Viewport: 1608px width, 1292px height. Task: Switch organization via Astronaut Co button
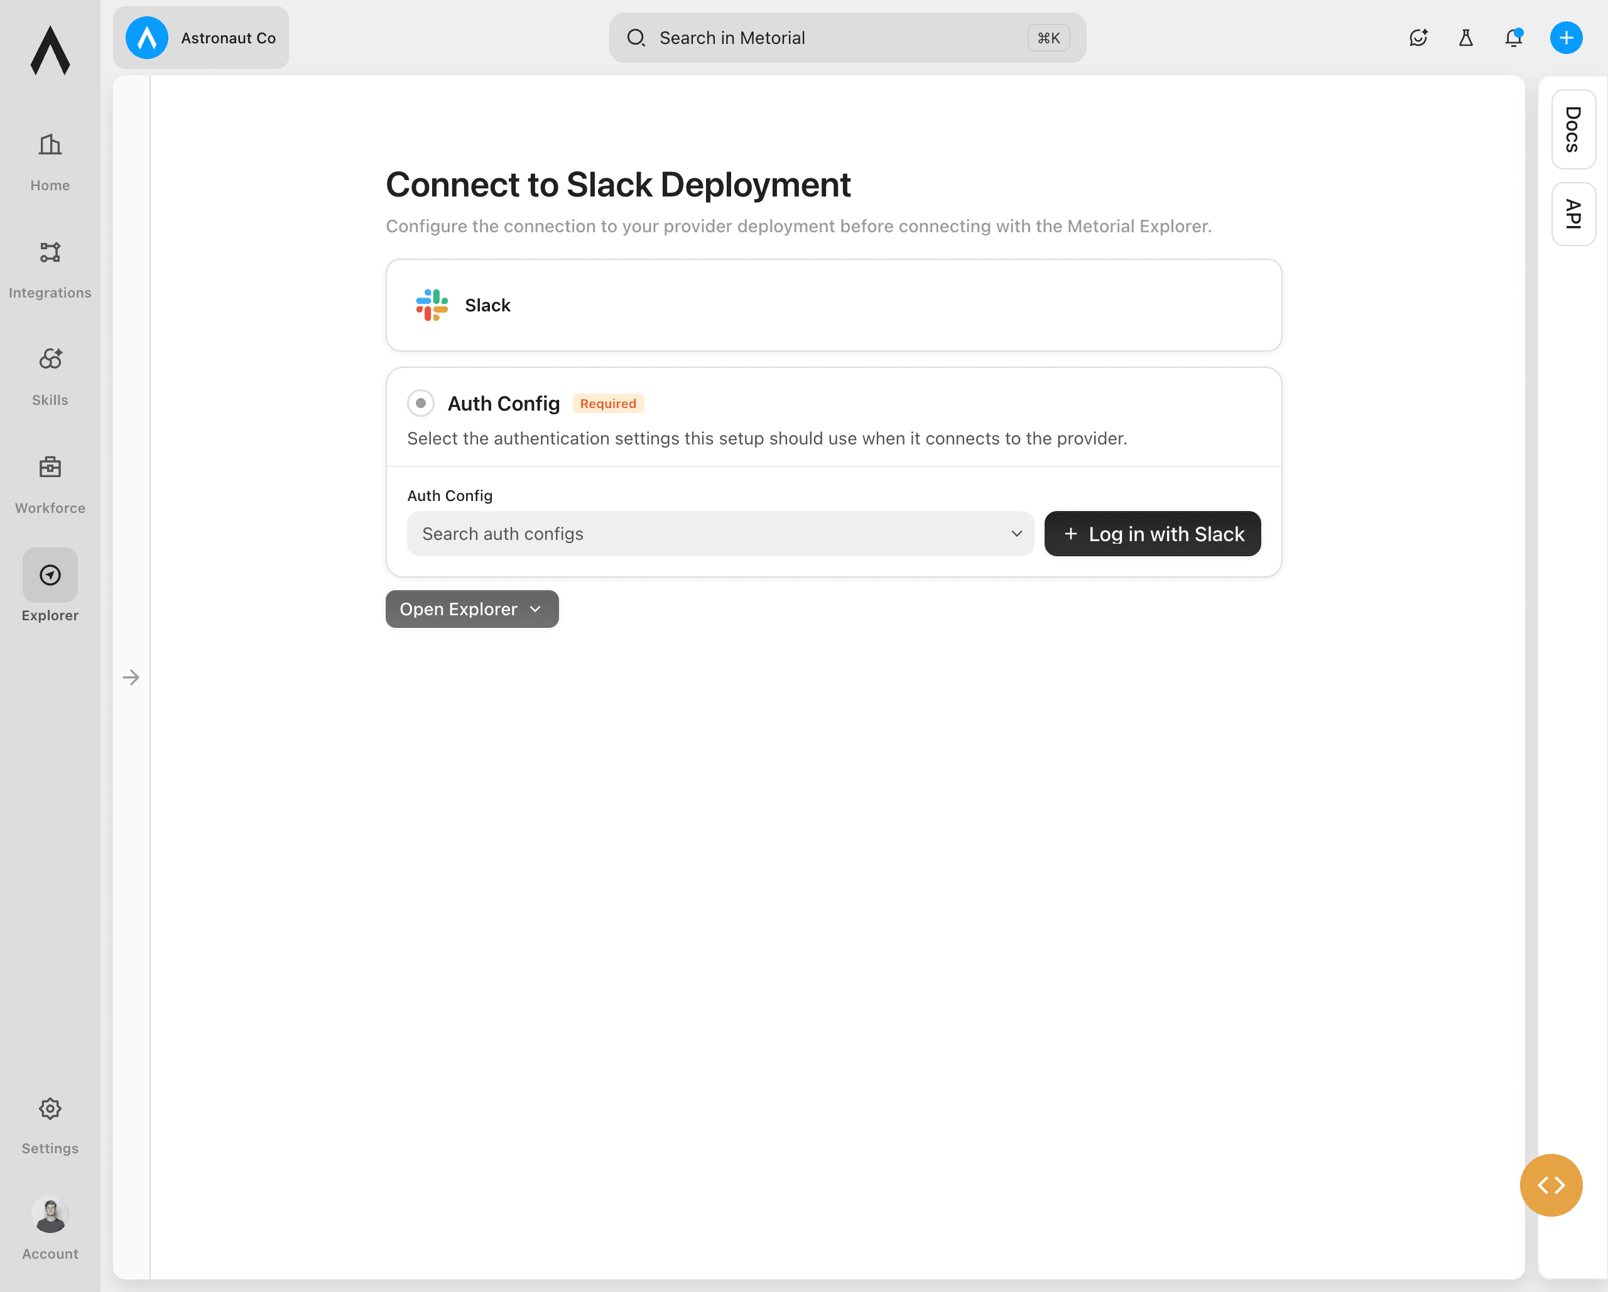[200, 38]
